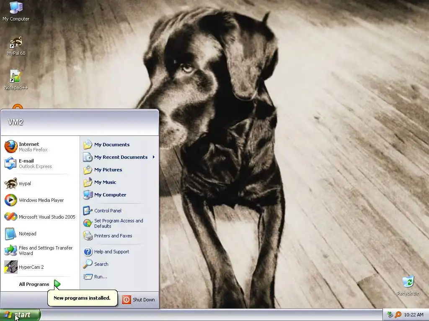Click the My Music label

point(105,182)
